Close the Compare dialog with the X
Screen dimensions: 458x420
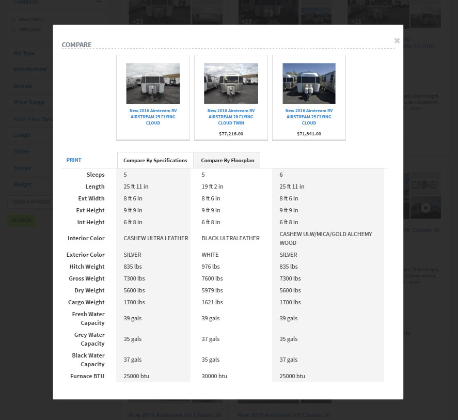pos(397,41)
